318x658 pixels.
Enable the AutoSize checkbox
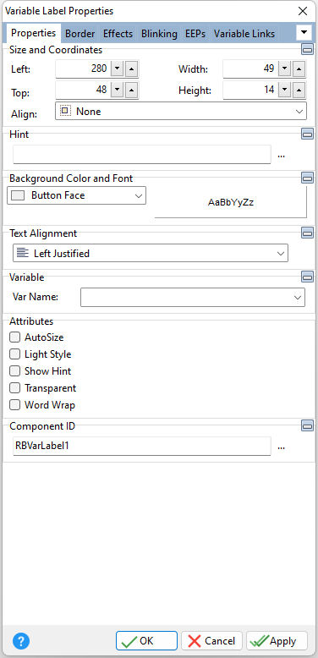(x=15, y=337)
